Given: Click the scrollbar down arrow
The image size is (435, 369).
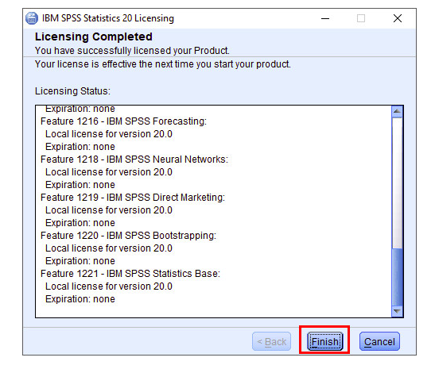Looking at the screenshot, I should (x=397, y=311).
